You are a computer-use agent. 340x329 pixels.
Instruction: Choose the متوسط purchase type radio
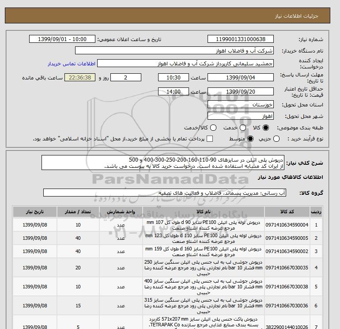(250, 139)
